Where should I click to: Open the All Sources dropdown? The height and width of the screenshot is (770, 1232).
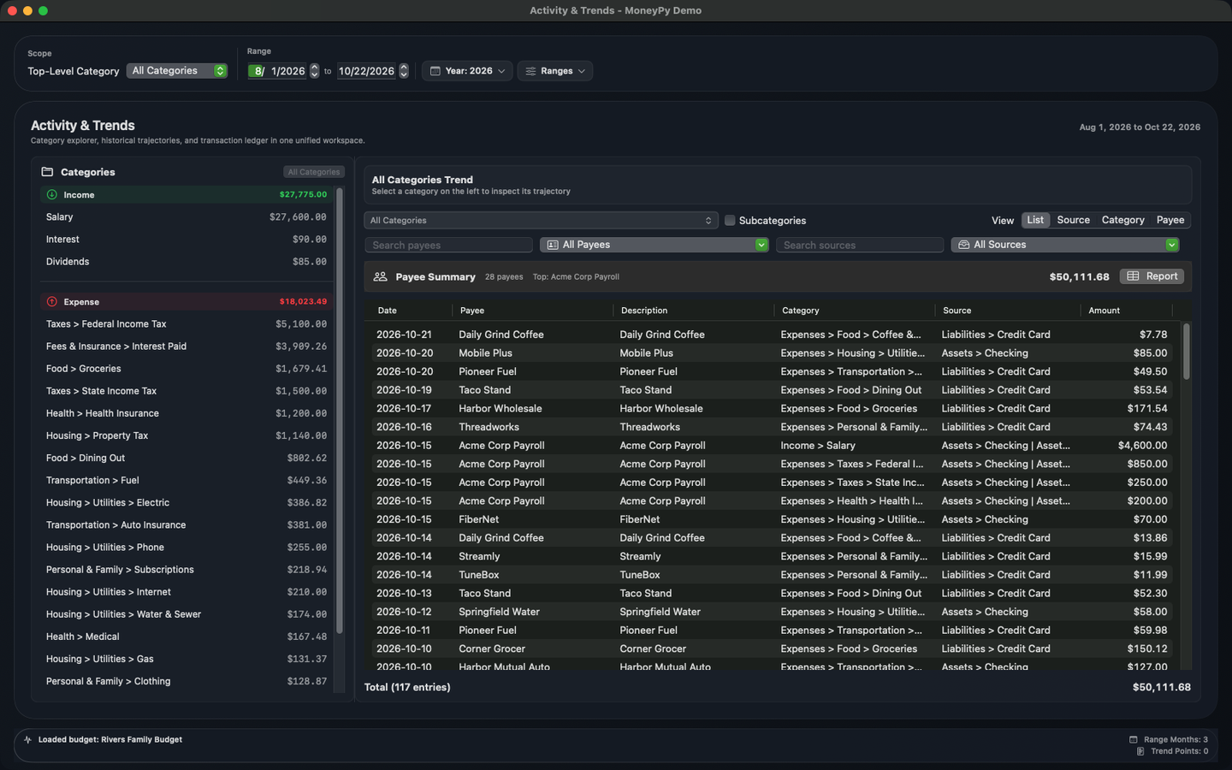pyautogui.click(x=1065, y=245)
